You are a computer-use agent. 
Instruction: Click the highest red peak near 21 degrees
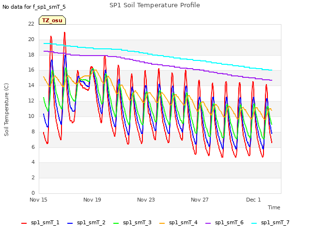click(64, 32)
